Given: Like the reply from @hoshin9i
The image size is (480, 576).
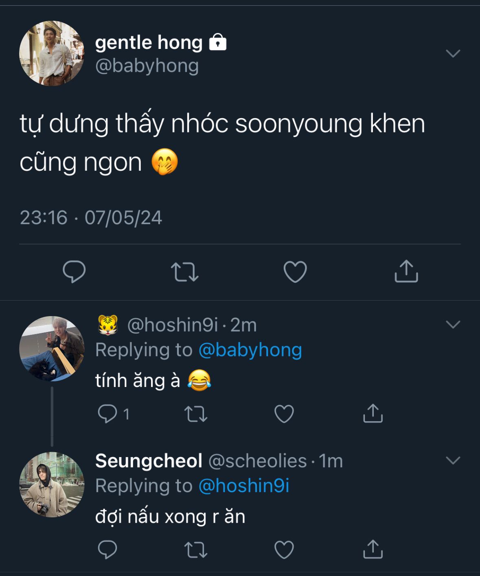Looking at the screenshot, I should click(x=284, y=414).
